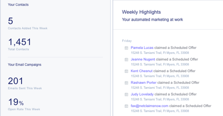Click calendar icon beside Rashawn Porter
The height and width of the screenshot is (116, 223).
point(126,83)
